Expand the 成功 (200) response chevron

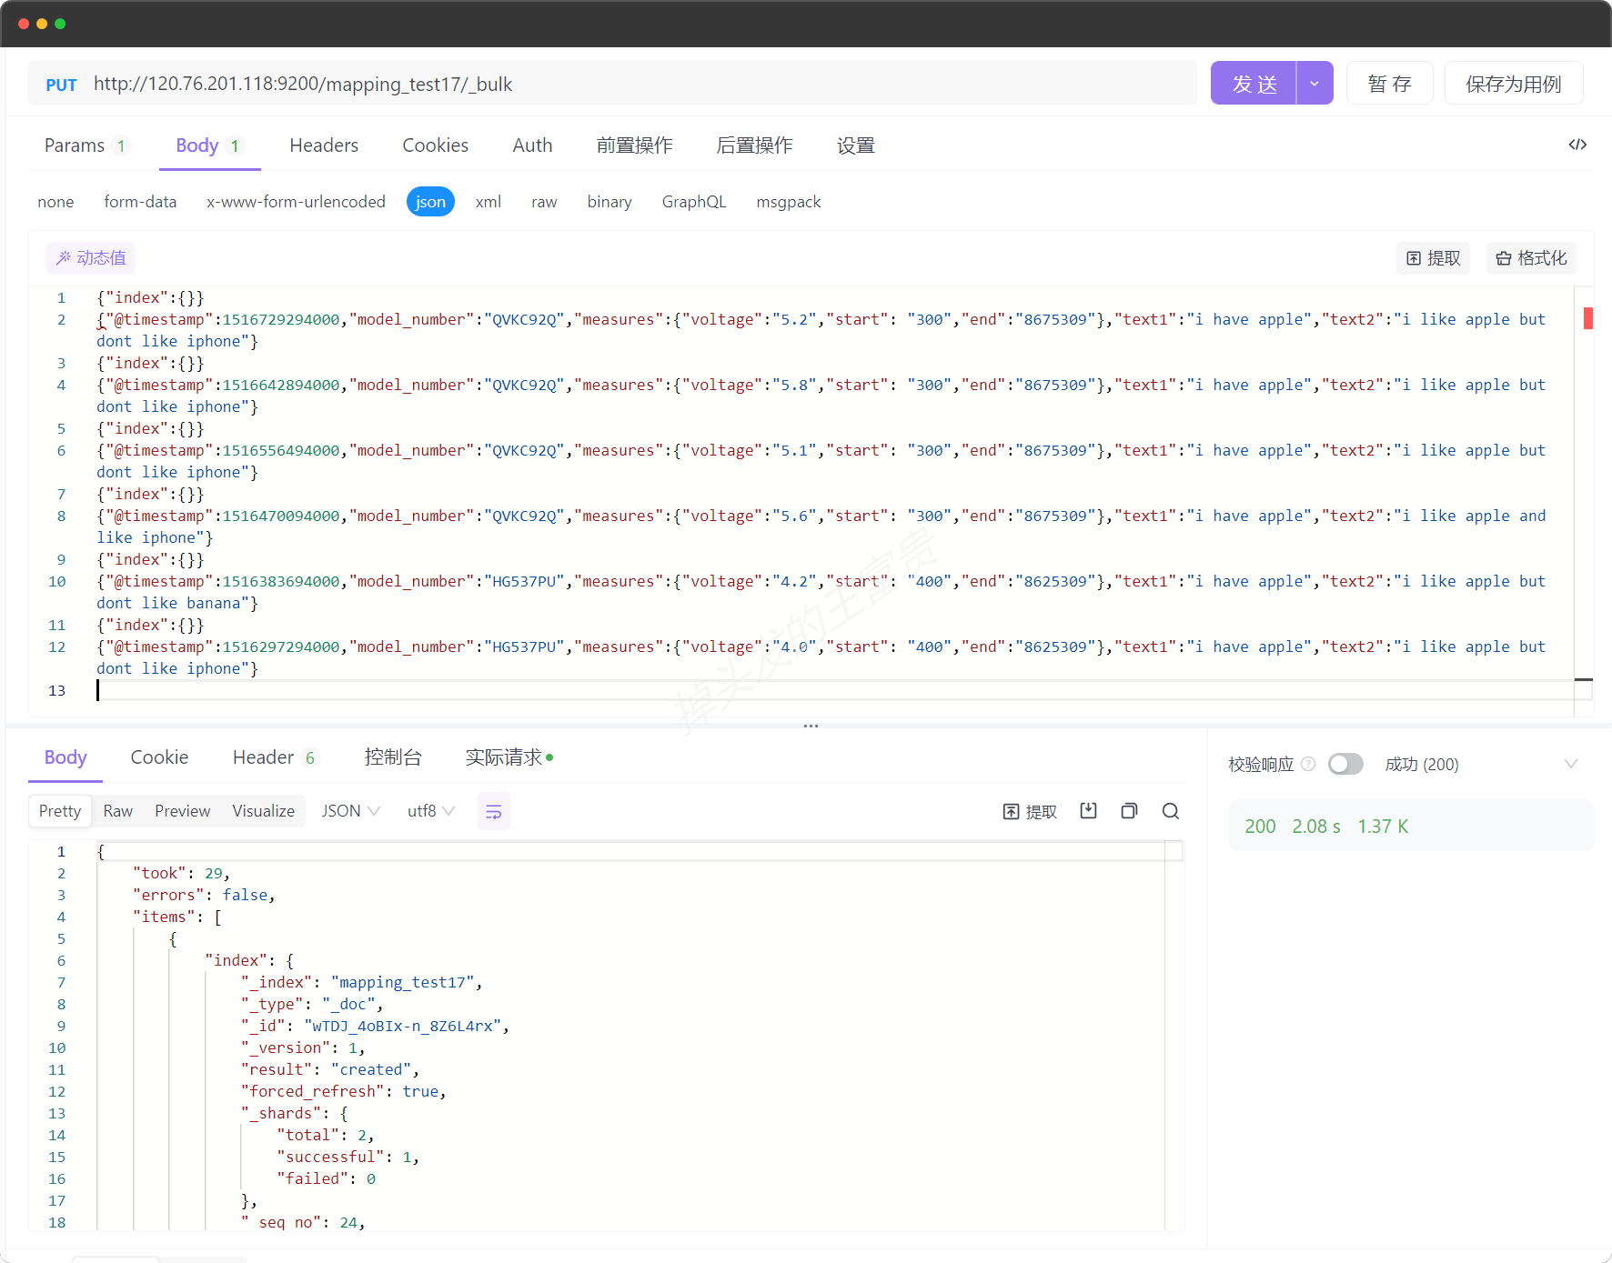(1570, 764)
